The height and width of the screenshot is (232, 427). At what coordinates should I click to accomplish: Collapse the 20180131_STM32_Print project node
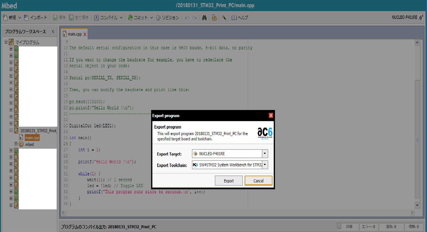click(11, 131)
